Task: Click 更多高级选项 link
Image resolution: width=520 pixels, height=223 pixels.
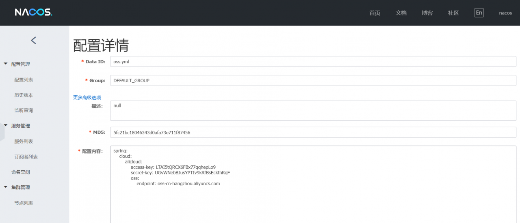Action: tap(87, 97)
